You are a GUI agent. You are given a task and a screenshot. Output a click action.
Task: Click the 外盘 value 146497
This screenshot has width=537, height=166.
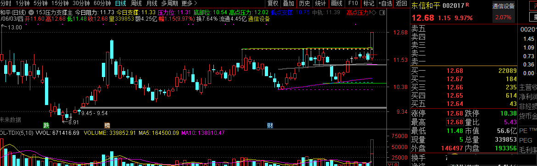(x=453, y=148)
